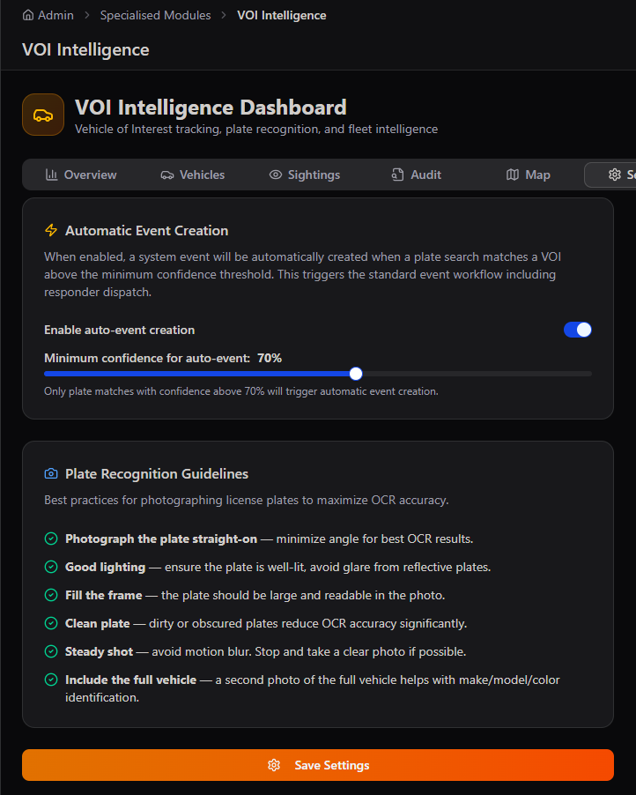The image size is (636, 795).
Task: Click the orange car dashboard icon
Action: [x=43, y=115]
